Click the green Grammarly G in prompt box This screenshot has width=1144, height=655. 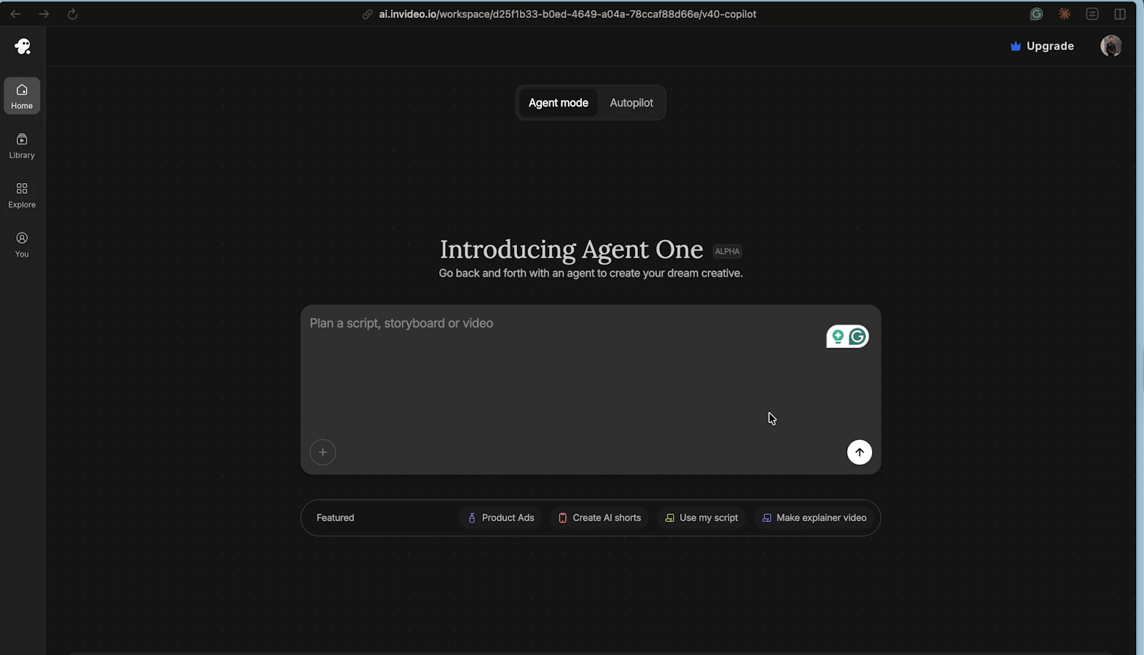click(x=857, y=336)
